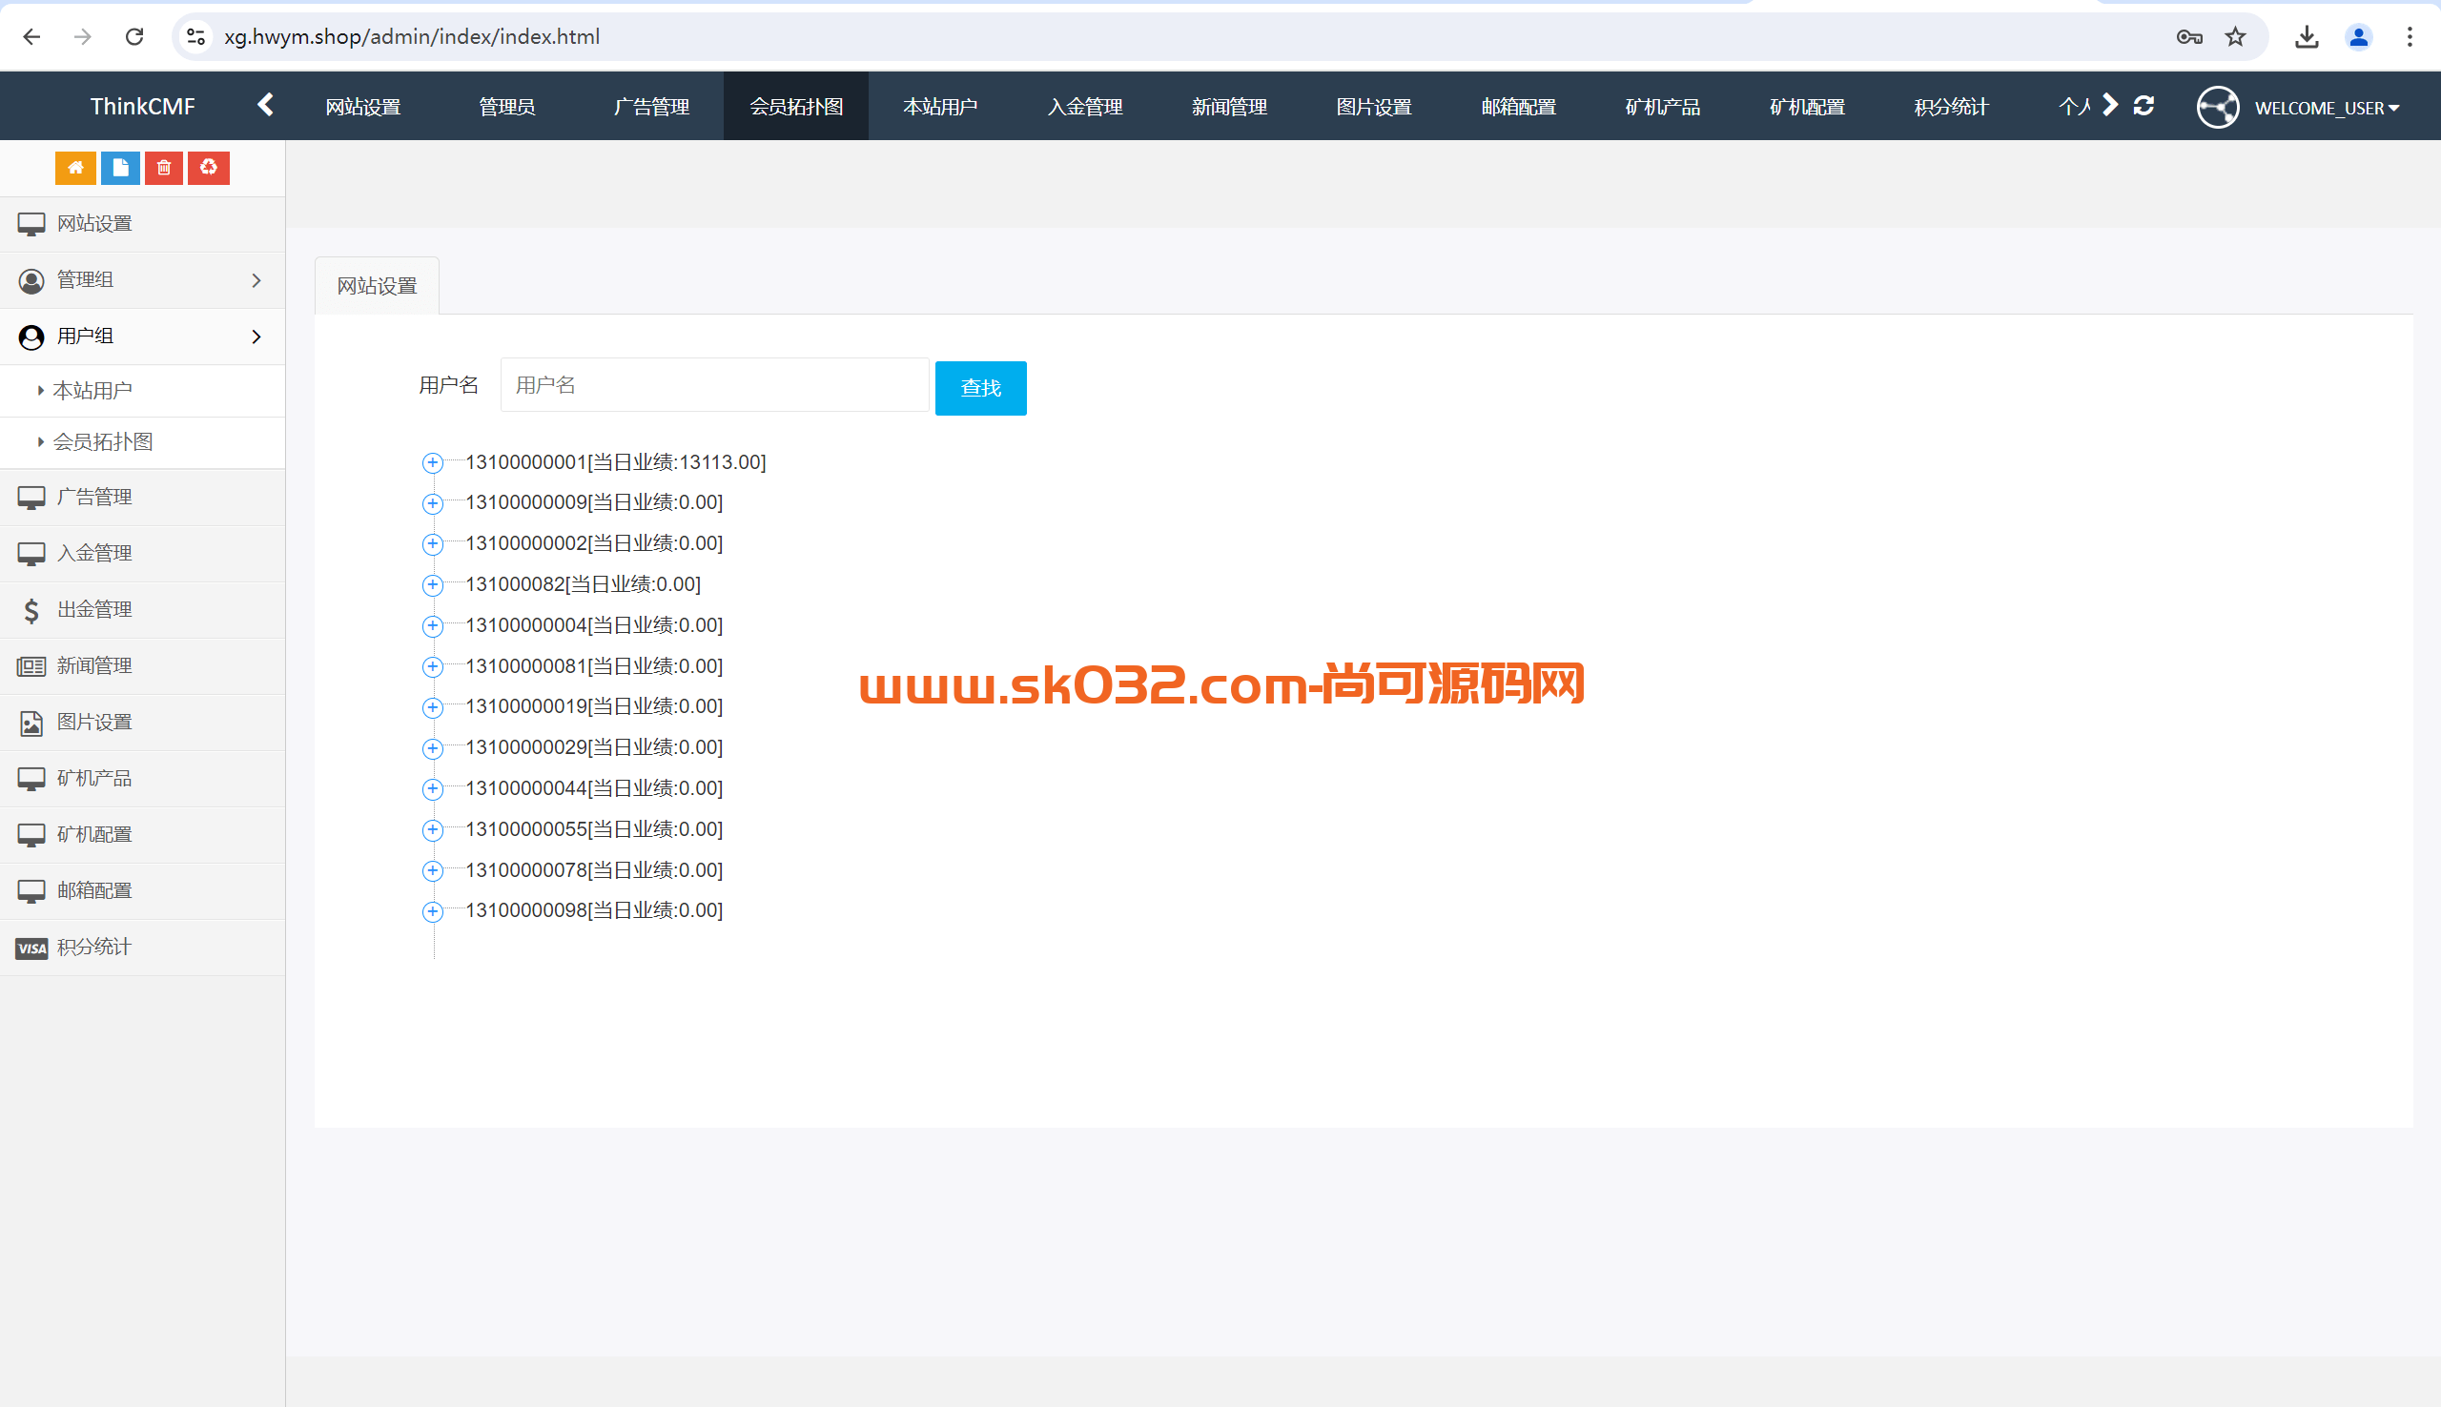Expand tree node 13100000044
The width and height of the screenshot is (2441, 1407).
point(432,789)
